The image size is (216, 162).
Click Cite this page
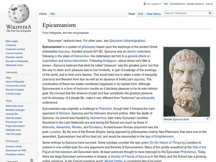(x=13, y=134)
